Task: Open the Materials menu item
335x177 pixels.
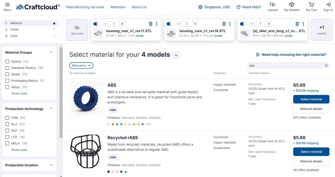Action: 118,7
